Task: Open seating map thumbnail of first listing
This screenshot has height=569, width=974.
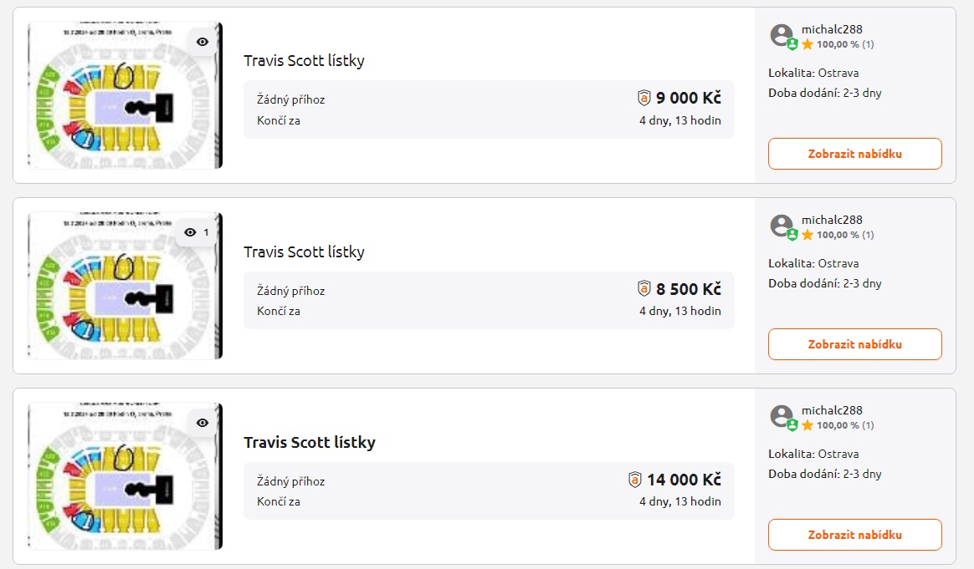Action: [124, 95]
